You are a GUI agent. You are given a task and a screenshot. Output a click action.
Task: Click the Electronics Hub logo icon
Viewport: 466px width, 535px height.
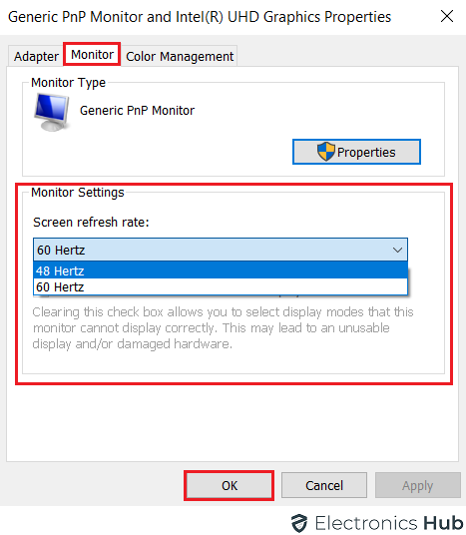299,523
